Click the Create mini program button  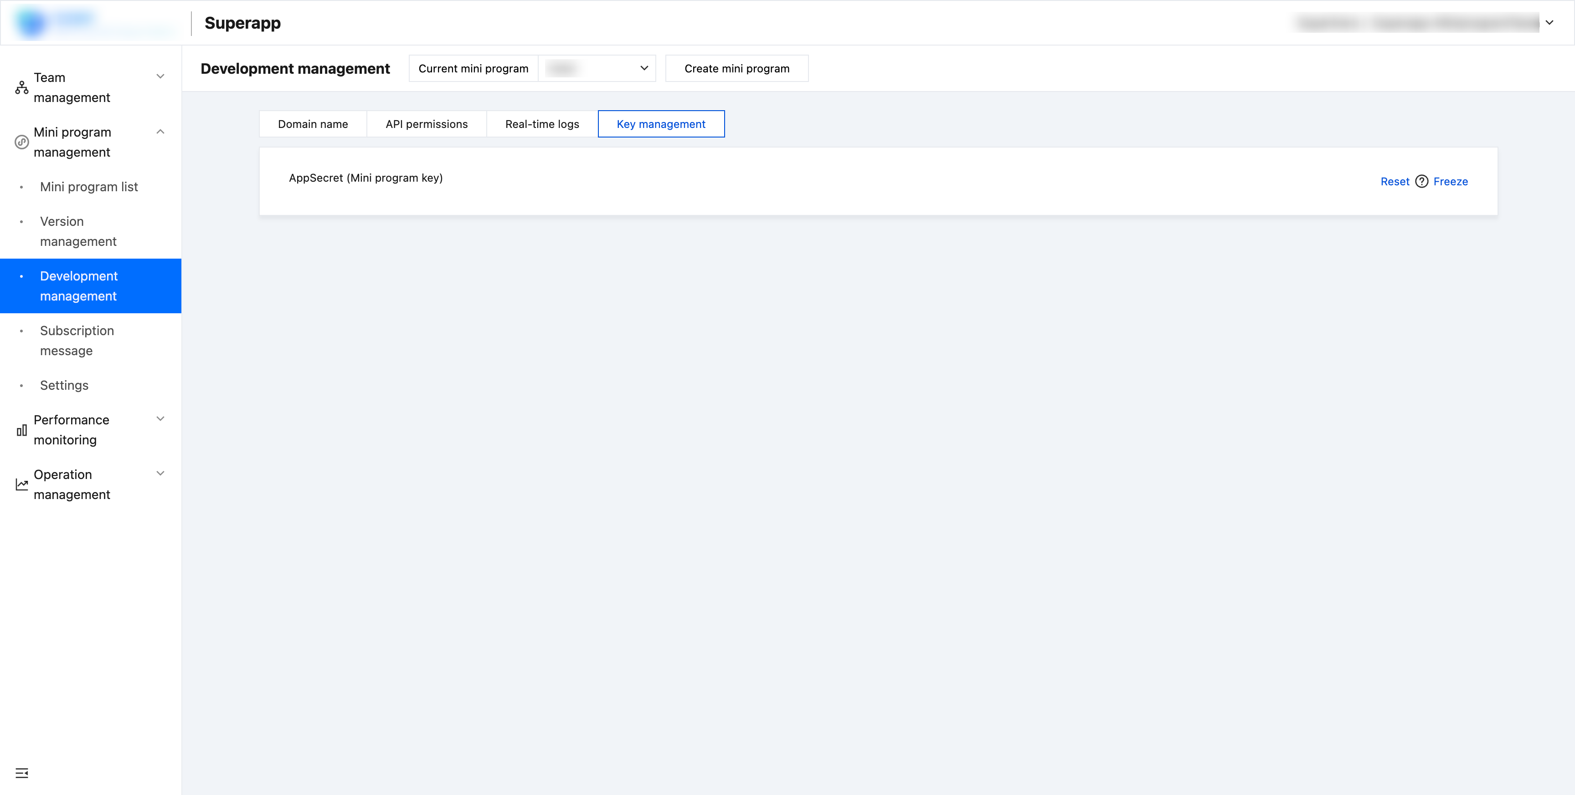(x=736, y=68)
